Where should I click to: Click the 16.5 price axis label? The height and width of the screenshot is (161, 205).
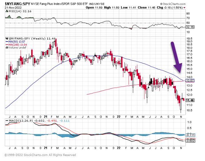point(189,58)
